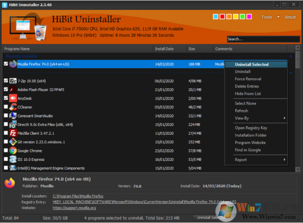The width and height of the screenshot is (303, 223).
Task: Sort by Programs Name column header
Action: click(x=78, y=49)
